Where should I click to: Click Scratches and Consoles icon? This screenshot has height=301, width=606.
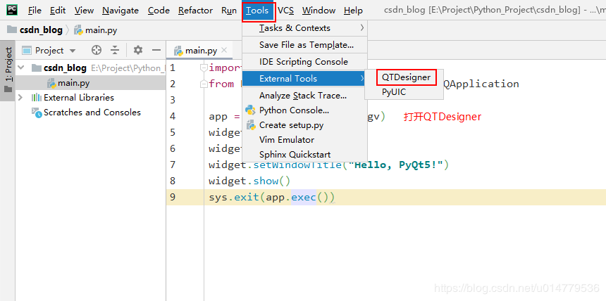37,113
